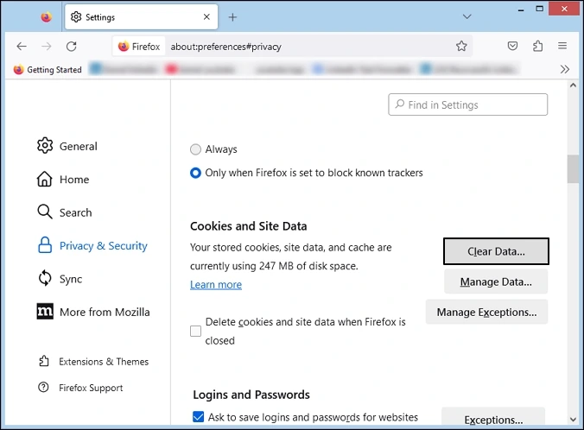This screenshot has height=430, width=584.
Task: Open the Search settings category
Action: [x=65, y=212]
